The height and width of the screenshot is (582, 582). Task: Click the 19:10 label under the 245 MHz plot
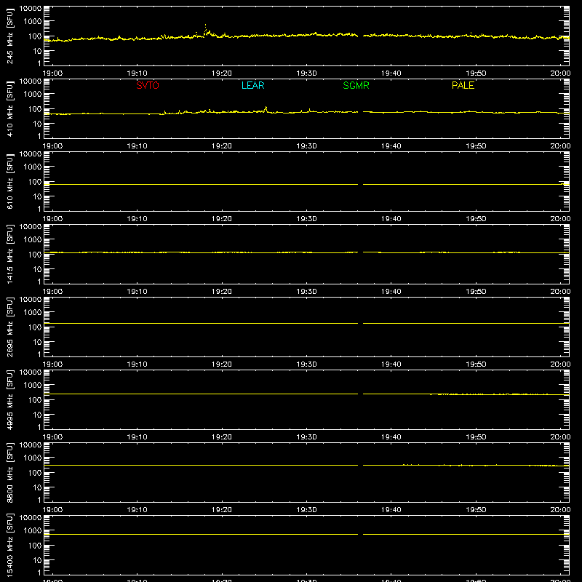137,73
